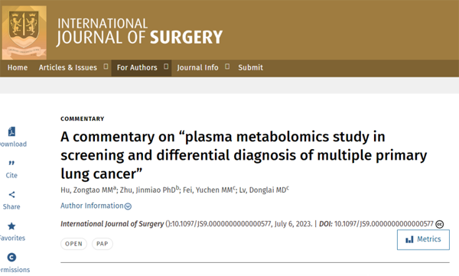Click the Download PDF icon in sidebar
The height and width of the screenshot is (276, 459).
[x=11, y=132]
